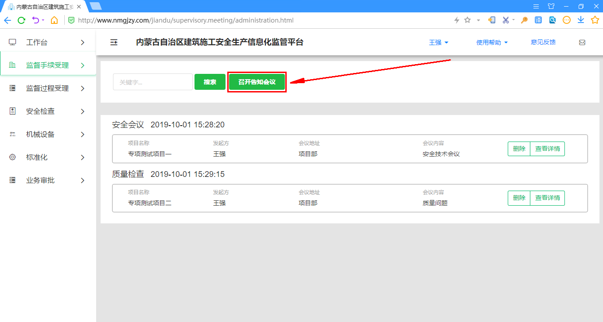View details of 专项测试项目一 meeting

pyautogui.click(x=548, y=149)
